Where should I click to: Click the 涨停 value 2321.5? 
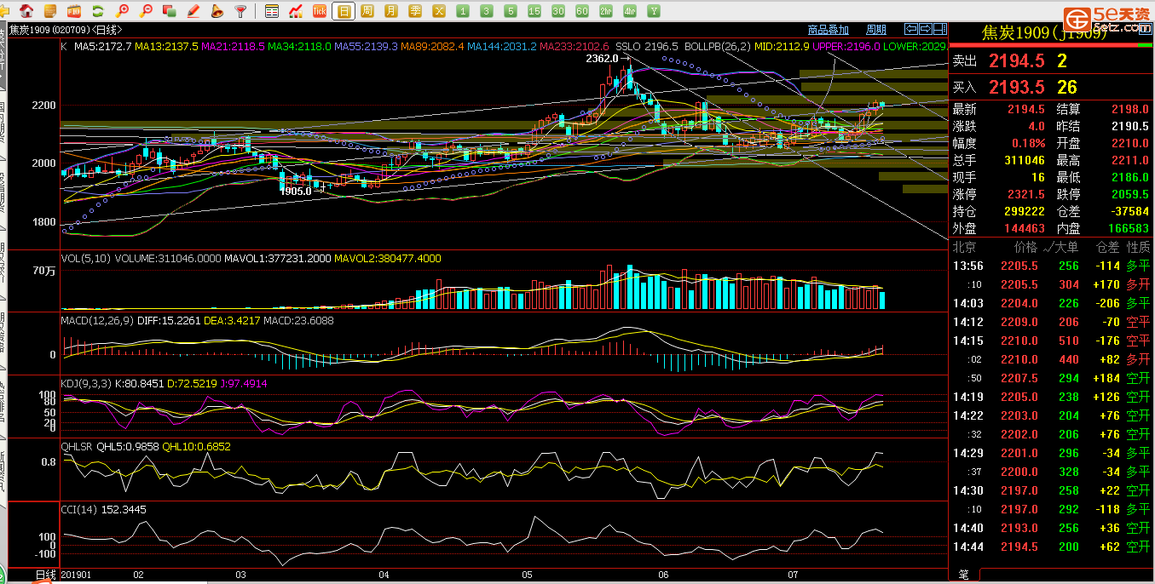1027,194
